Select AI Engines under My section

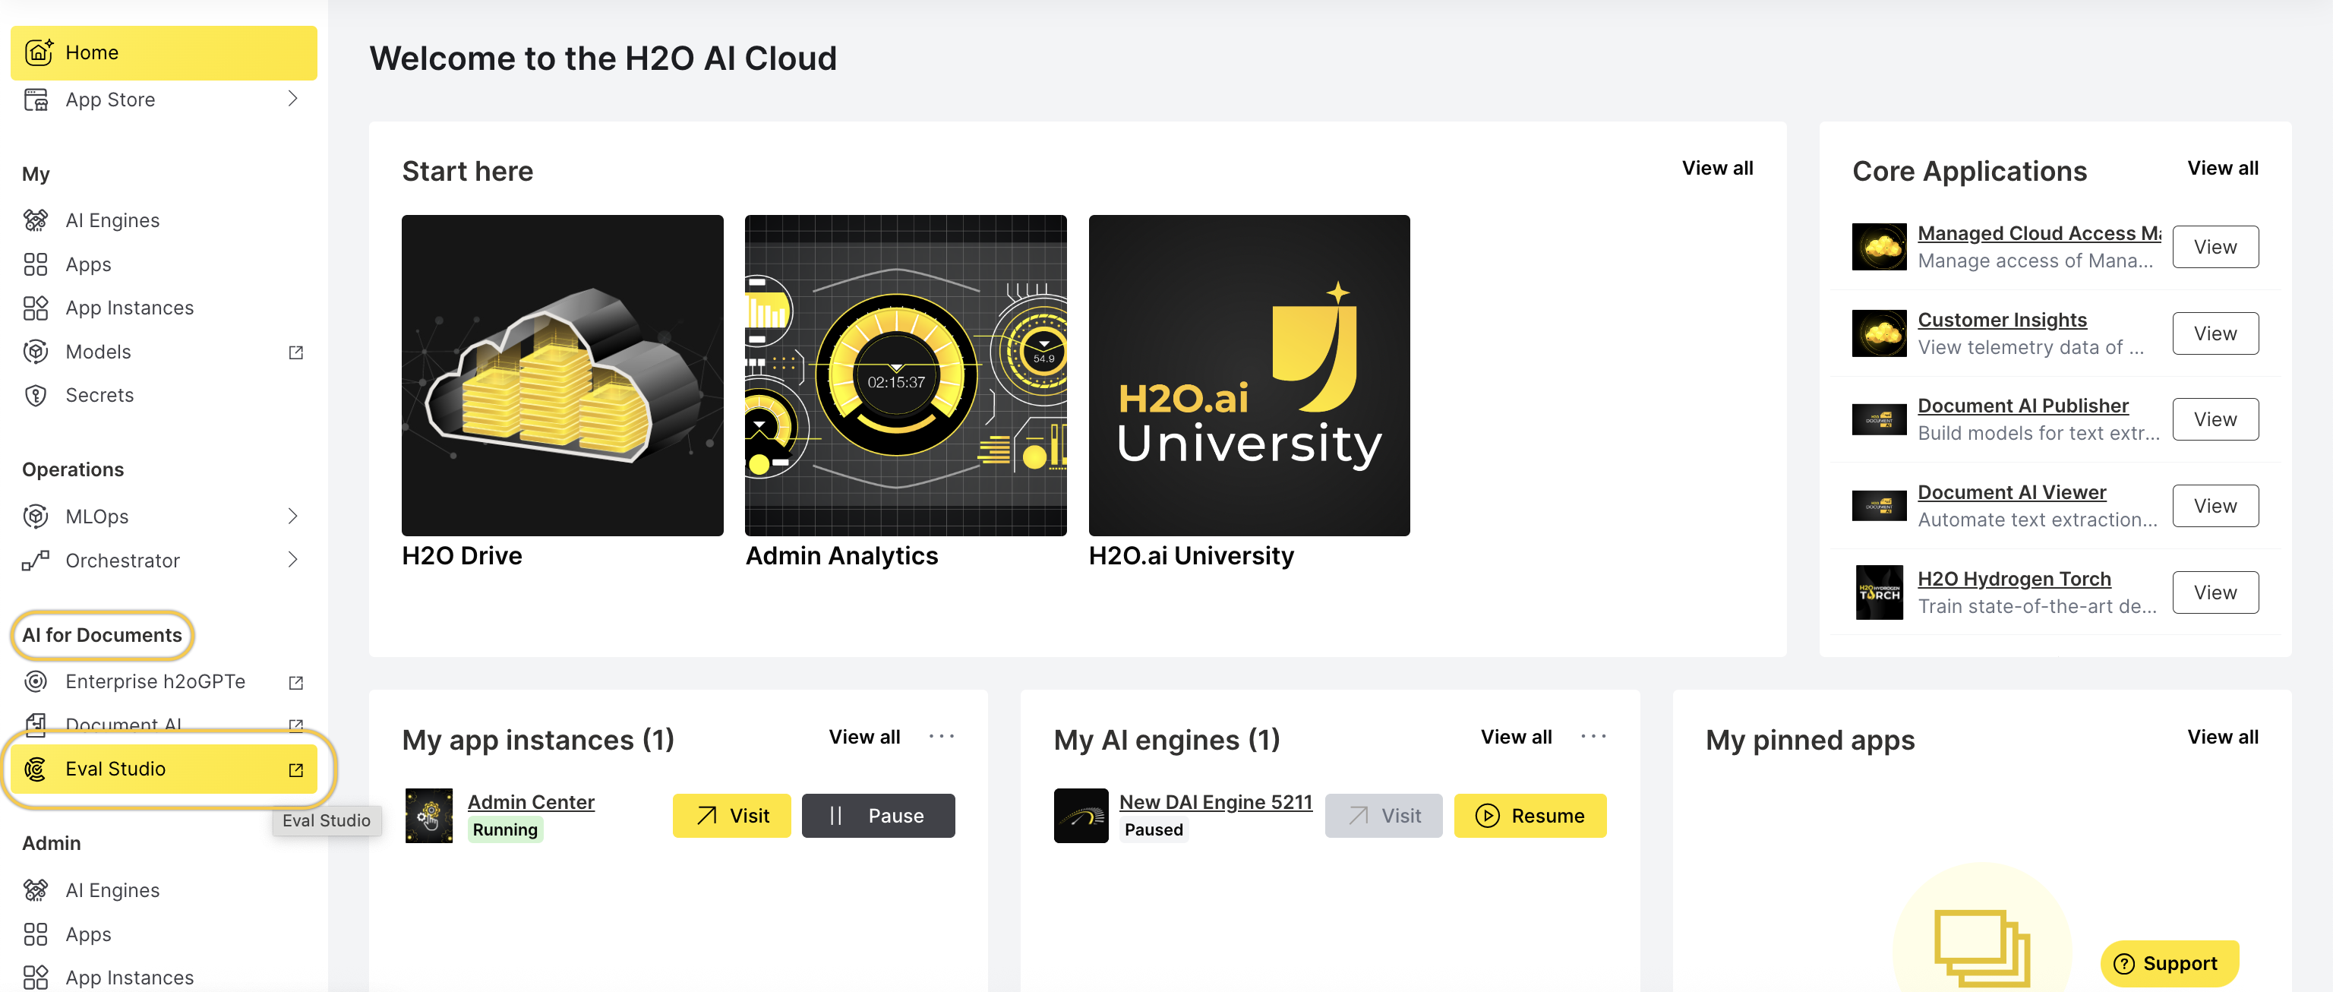point(112,220)
